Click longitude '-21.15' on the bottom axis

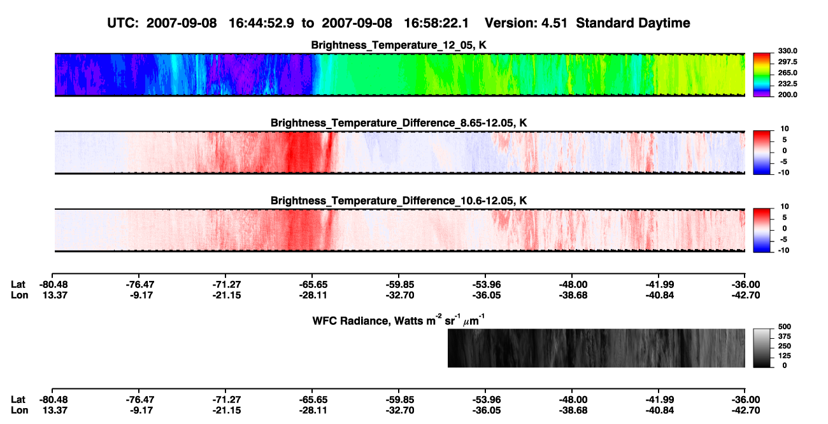click(x=225, y=409)
